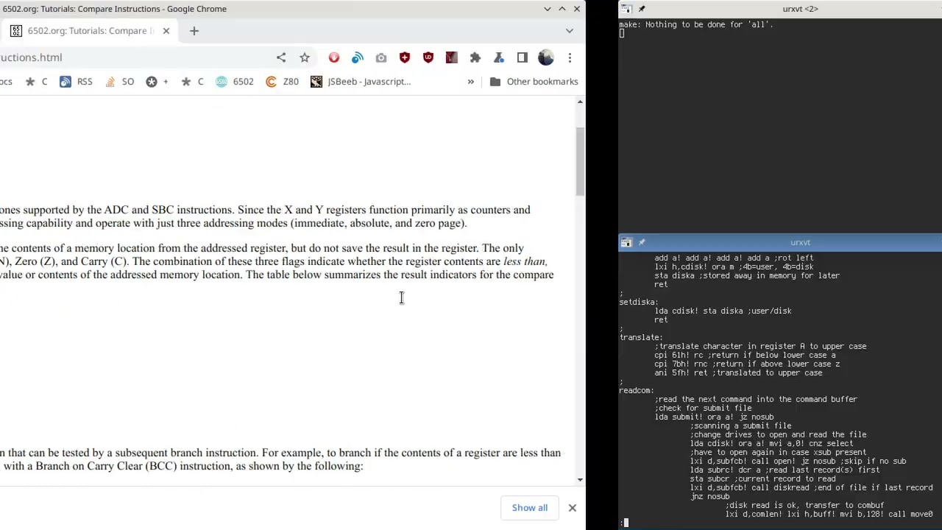Click the dark red square extension icon
942x530 pixels.
[452, 57]
